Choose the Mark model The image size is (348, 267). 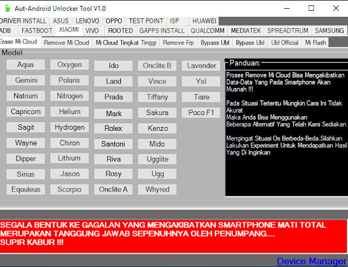tap(114, 113)
